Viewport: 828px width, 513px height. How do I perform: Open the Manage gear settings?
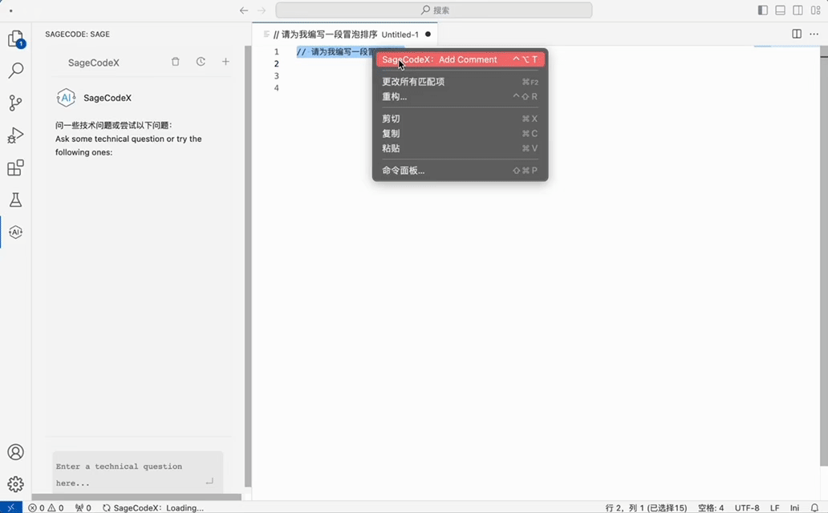tap(16, 484)
